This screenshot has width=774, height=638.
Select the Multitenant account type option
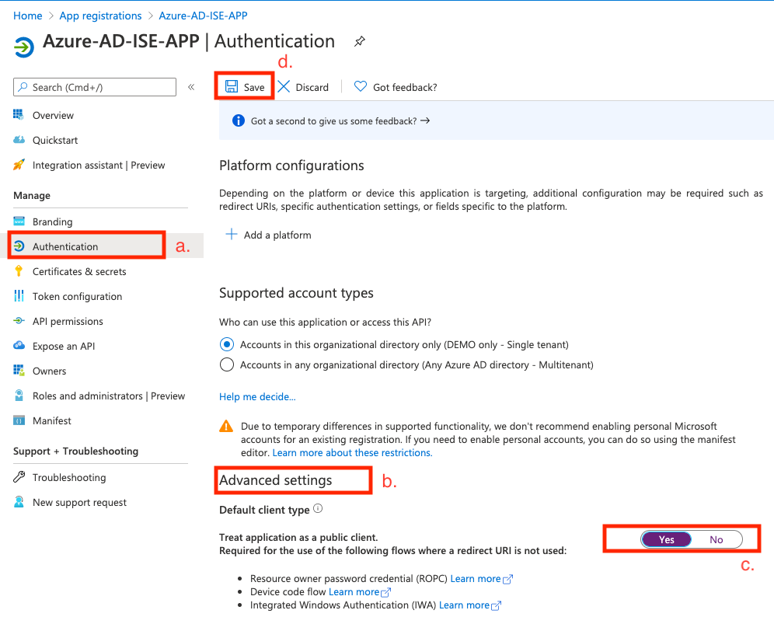(226, 364)
